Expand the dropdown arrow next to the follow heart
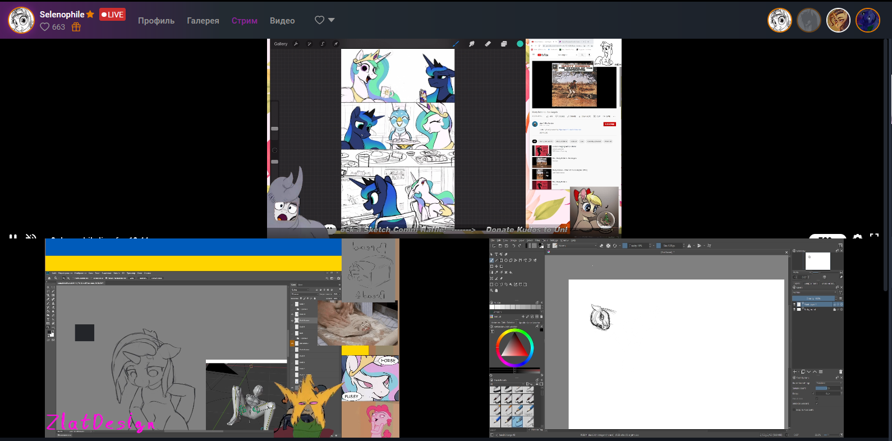The image size is (892, 441). 332,20
